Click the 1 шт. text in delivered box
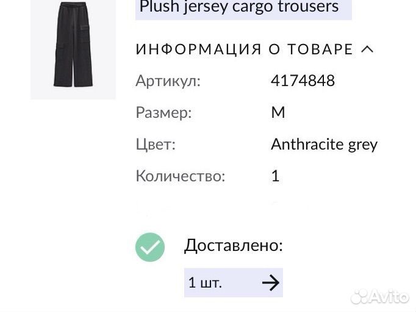Viewport: 416px width, 312px height. click(205, 283)
